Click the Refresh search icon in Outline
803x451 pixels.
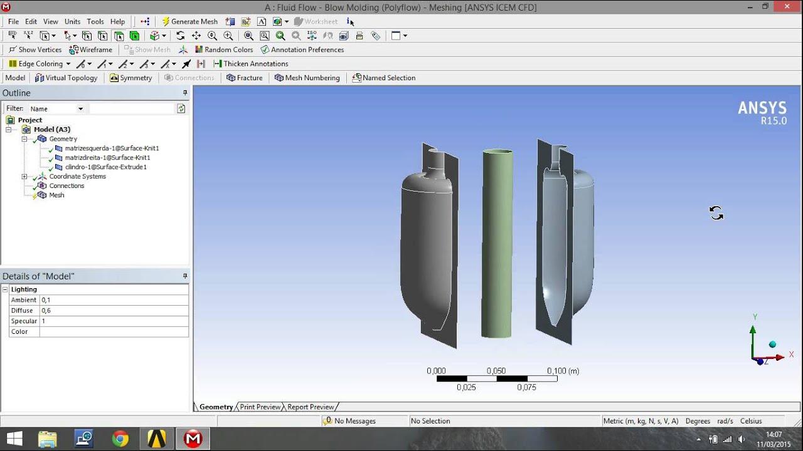click(181, 108)
